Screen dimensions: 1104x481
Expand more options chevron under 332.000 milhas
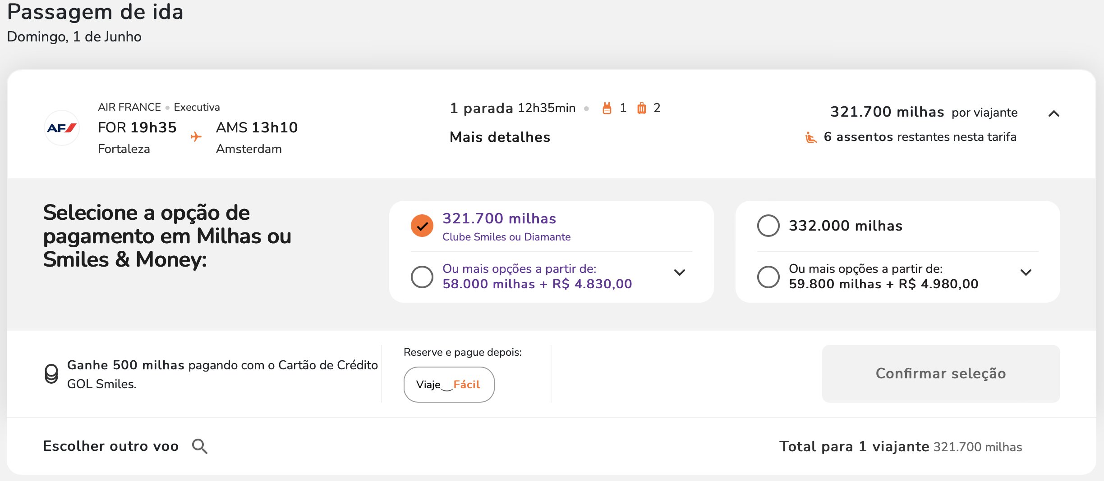pyautogui.click(x=1026, y=272)
